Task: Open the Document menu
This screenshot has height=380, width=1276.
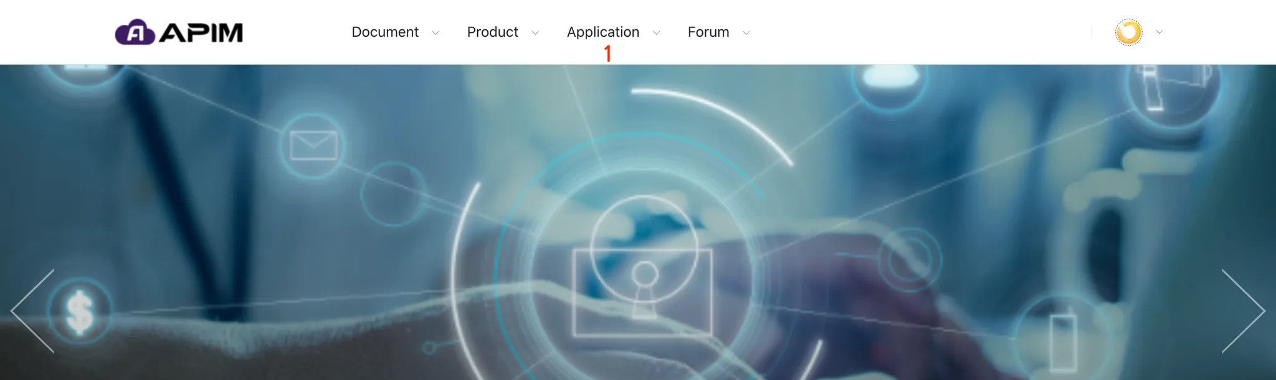Action: click(385, 32)
